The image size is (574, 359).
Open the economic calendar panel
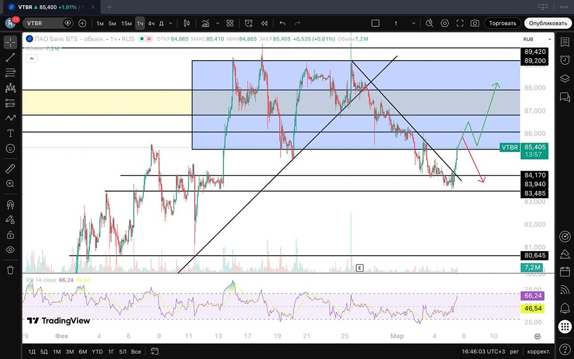(x=565, y=272)
